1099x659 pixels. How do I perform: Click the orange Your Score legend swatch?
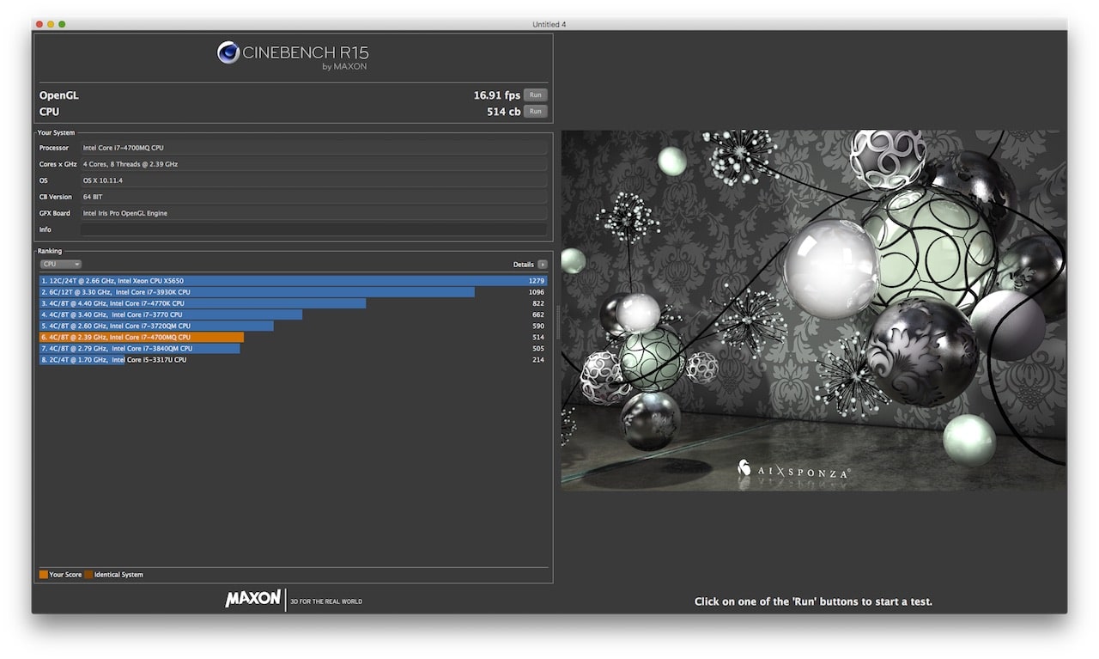tap(44, 575)
